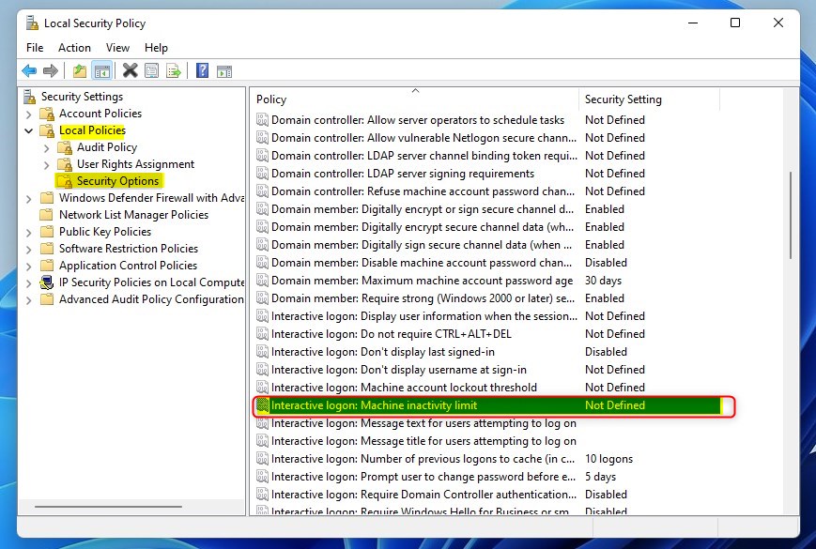816x549 pixels.
Task: Click the Back arrow toolbar icon
Action: 29,70
